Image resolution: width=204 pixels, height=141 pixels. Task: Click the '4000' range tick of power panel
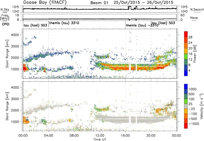(x=15, y=35)
